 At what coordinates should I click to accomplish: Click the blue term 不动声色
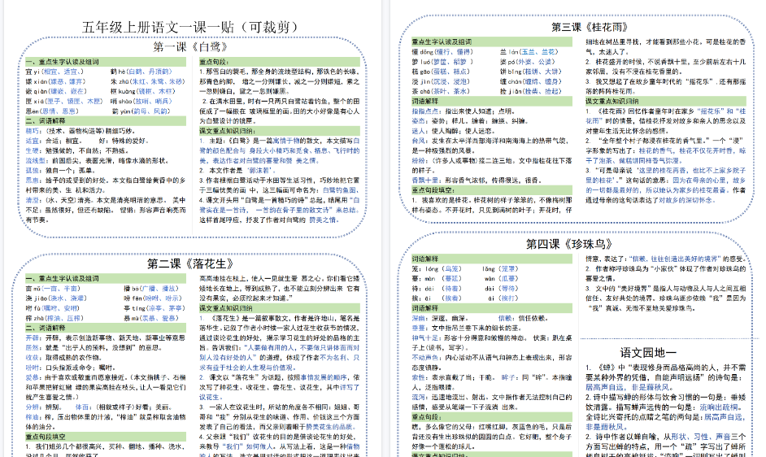pos(424,358)
